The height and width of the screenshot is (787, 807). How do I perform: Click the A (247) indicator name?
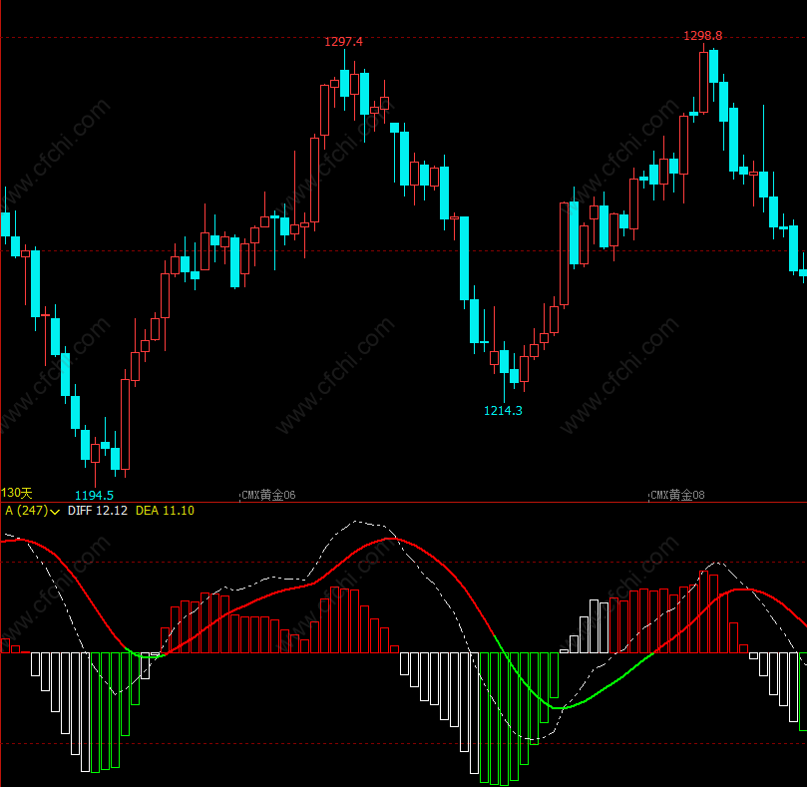(x=26, y=511)
